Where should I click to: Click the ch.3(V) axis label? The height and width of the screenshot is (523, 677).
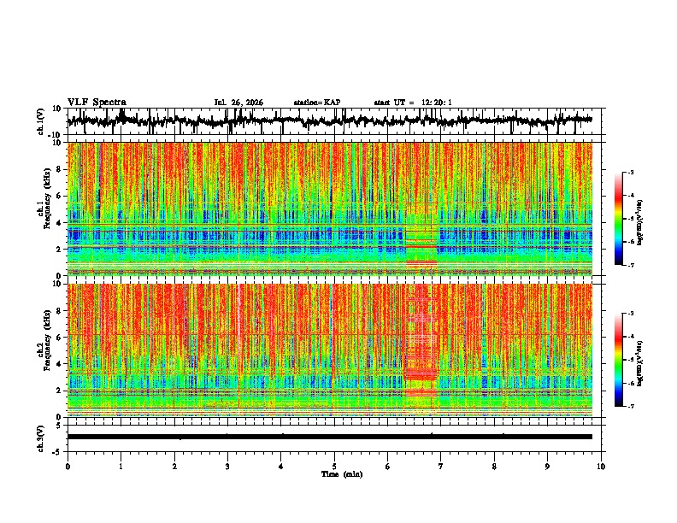[x=41, y=438]
